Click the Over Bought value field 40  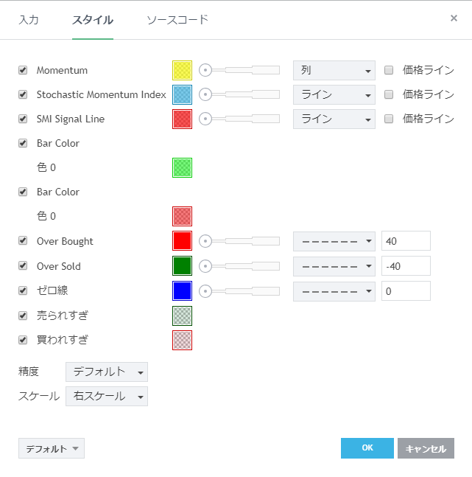coord(406,241)
